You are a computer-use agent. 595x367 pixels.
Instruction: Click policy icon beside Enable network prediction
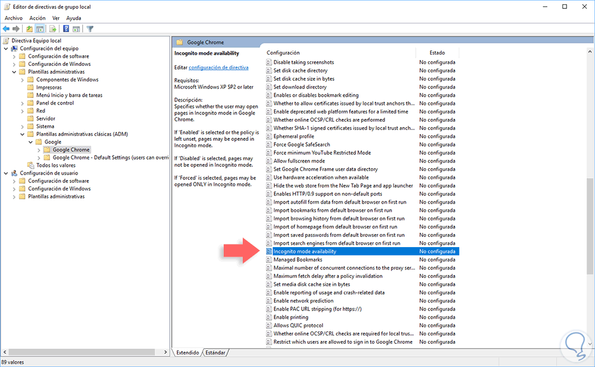(x=269, y=300)
